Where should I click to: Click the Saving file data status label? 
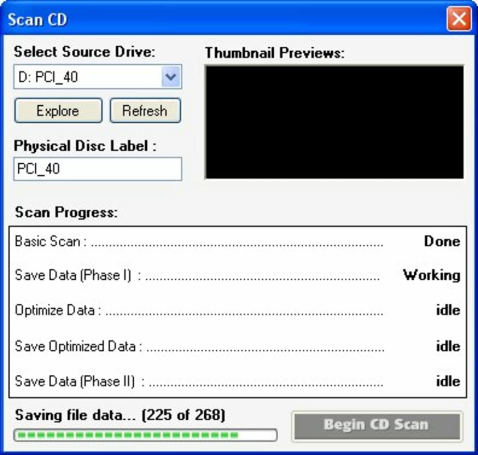click(x=120, y=415)
